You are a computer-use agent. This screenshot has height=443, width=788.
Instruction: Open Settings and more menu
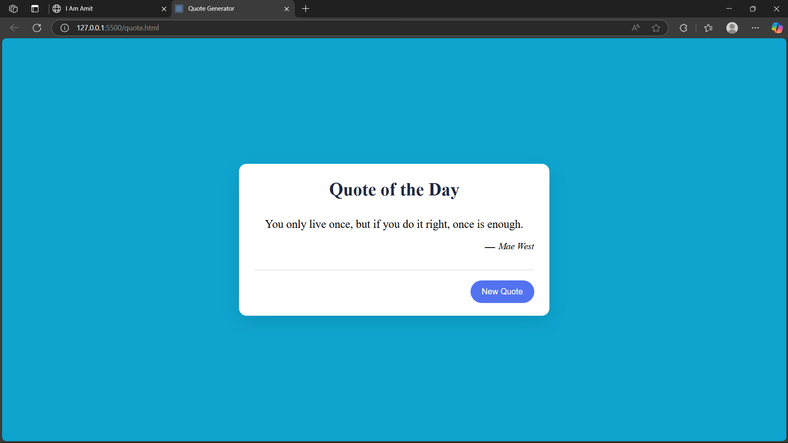pyautogui.click(x=755, y=28)
